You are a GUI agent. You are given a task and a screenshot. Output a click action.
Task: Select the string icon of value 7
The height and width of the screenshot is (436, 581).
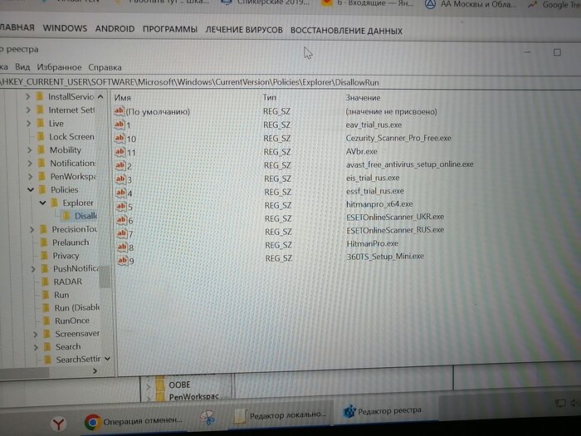click(122, 233)
